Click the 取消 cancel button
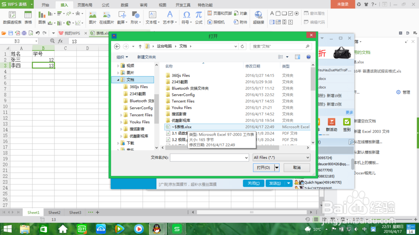 click(297, 168)
